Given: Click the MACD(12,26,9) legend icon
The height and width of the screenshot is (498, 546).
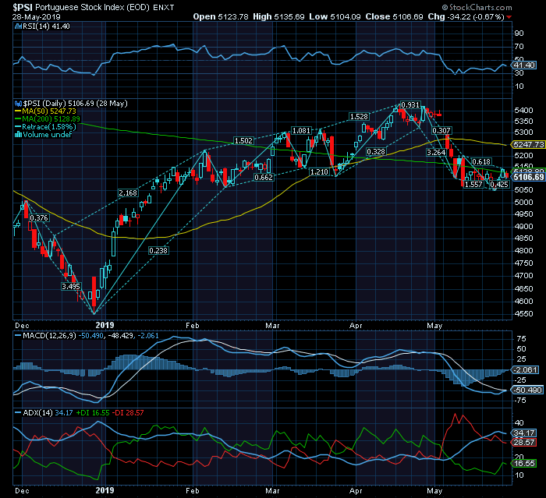Looking at the screenshot, I should pyautogui.click(x=18, y=334).
